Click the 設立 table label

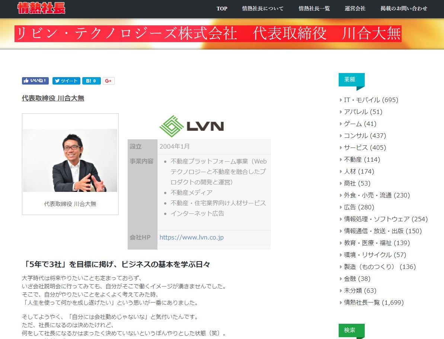coord(135,146)
